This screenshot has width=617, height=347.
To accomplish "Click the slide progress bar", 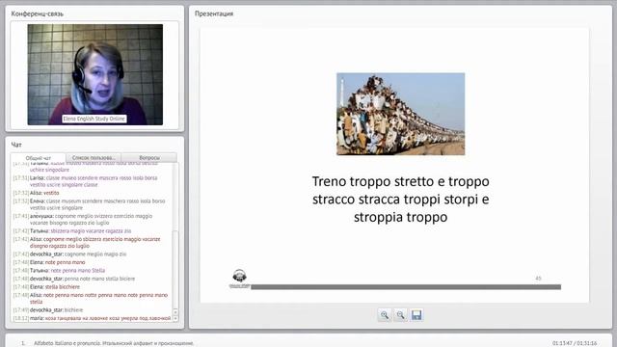I will click(x=406, y=287).
